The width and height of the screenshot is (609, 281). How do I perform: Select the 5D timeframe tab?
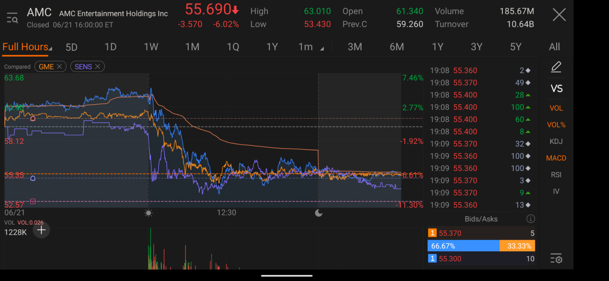(x=72, y=47)
